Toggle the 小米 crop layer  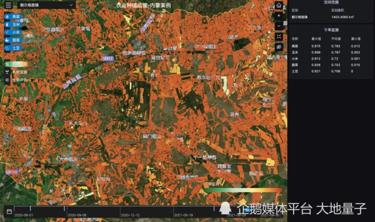pyautogui.click(x=13, y=32)
